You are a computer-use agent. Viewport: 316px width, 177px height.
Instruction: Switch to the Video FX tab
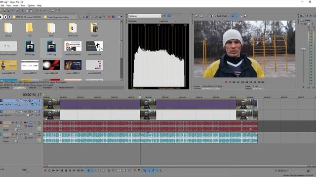point(33,88)
